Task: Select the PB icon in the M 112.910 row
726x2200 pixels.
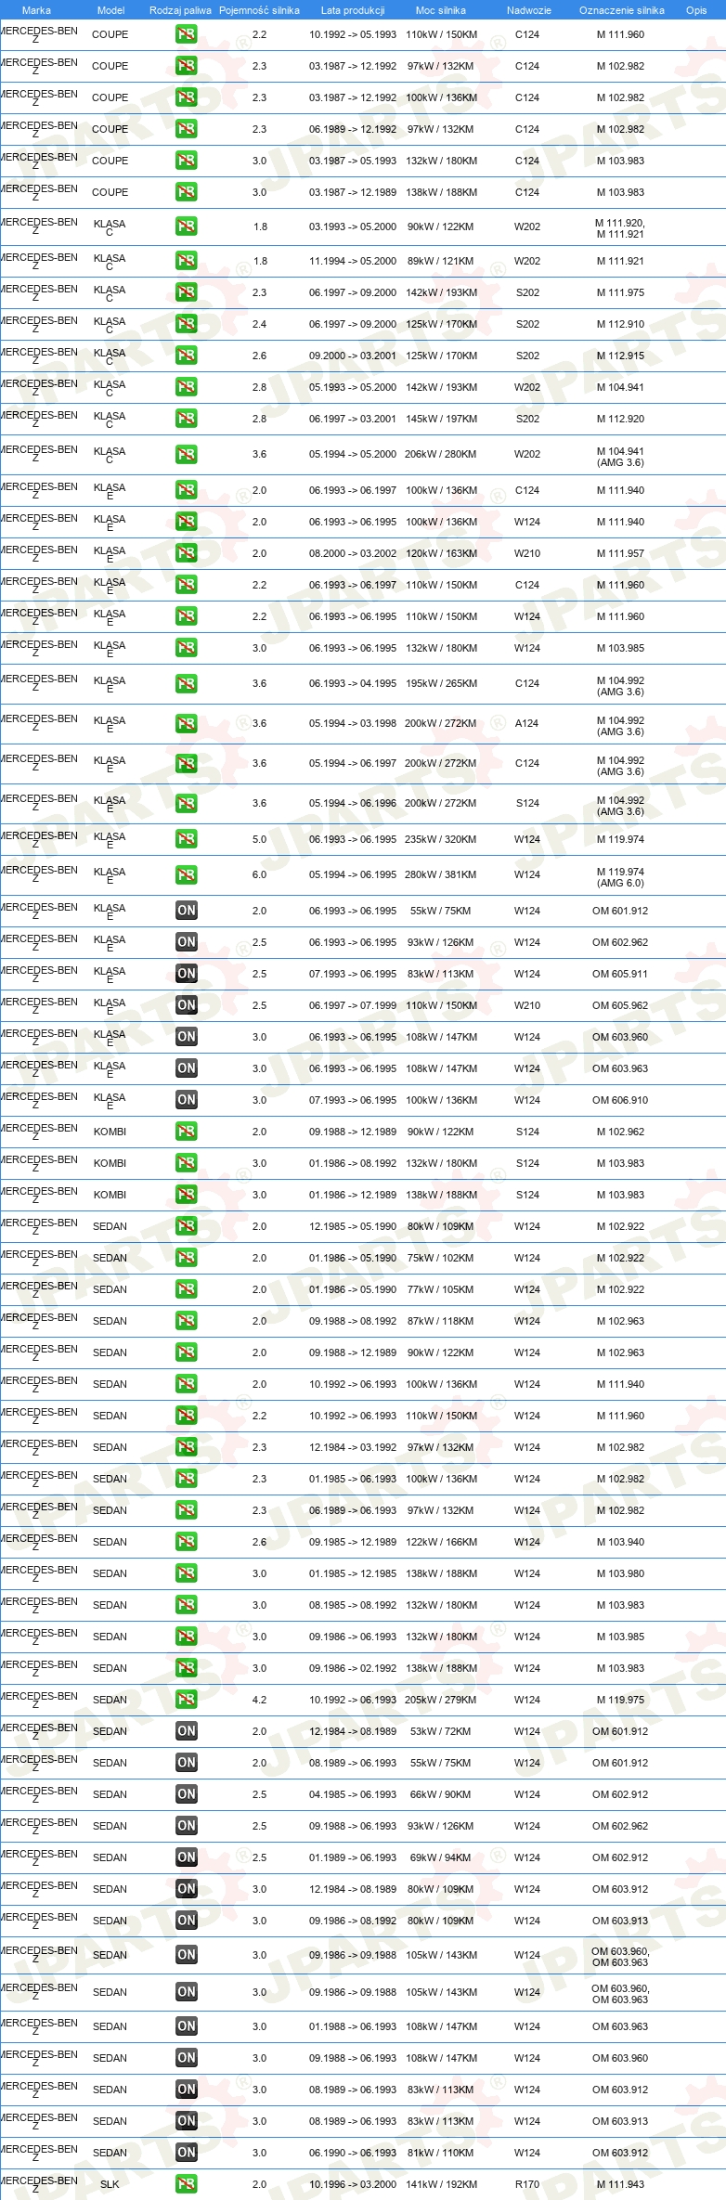Action: point(187,324)
